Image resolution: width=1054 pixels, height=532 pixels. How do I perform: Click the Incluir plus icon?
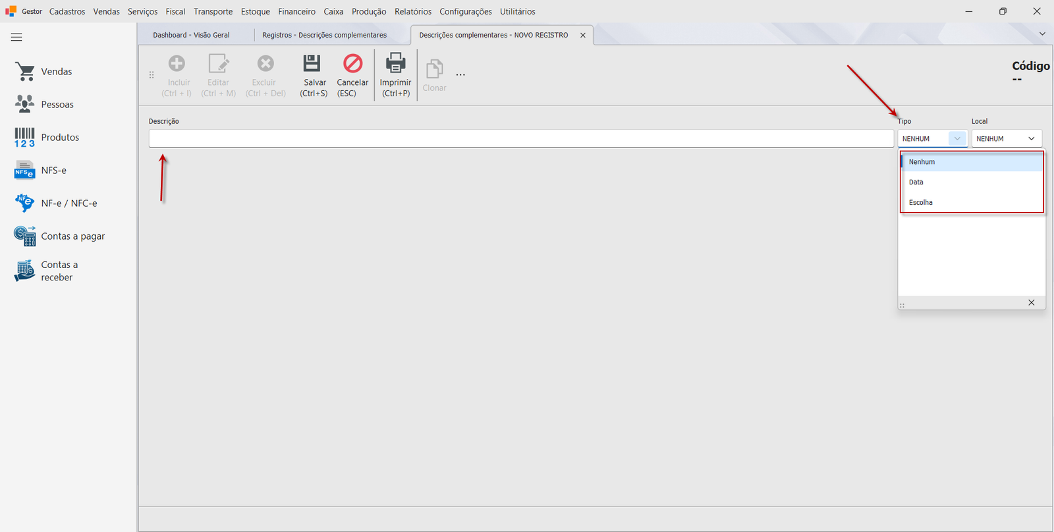[177, 63]
